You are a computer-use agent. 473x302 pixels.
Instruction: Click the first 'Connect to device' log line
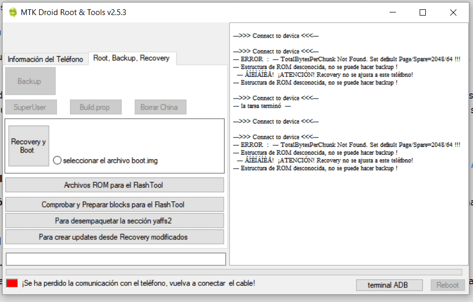[x=276, y=36]
